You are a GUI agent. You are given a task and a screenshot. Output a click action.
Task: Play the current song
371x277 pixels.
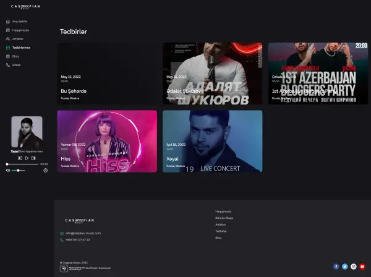click(x=27, y=158)
